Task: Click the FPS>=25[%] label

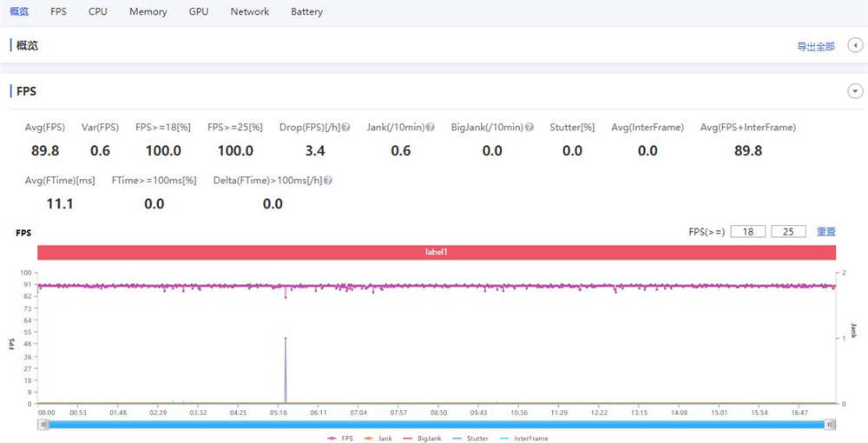Action: [235, 128]
